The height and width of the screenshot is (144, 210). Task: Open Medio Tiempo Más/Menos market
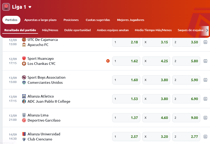click(153, 30)
